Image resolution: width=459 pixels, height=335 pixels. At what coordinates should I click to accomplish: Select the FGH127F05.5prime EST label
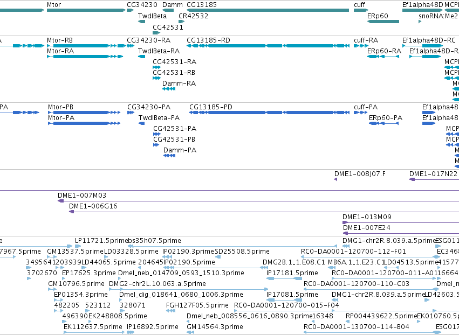coord(197,305)
